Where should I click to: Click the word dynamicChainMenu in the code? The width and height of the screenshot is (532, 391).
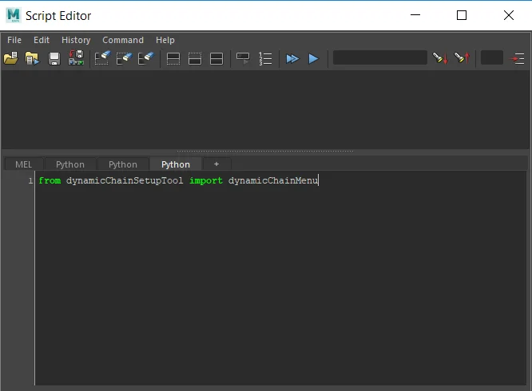pyautogui.click(x=273, y=180)
